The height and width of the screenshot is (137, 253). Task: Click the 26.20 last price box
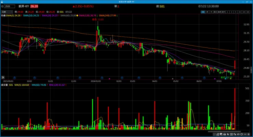[34, 6]
